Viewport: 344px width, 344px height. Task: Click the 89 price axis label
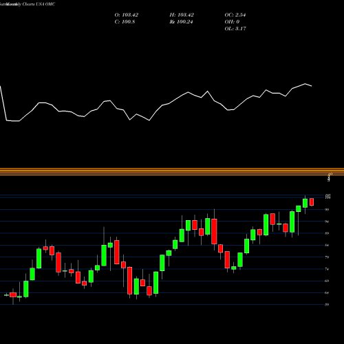327,233
